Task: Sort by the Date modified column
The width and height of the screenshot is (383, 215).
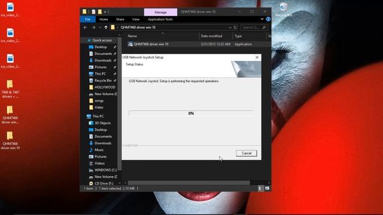Action: point(211,36)
